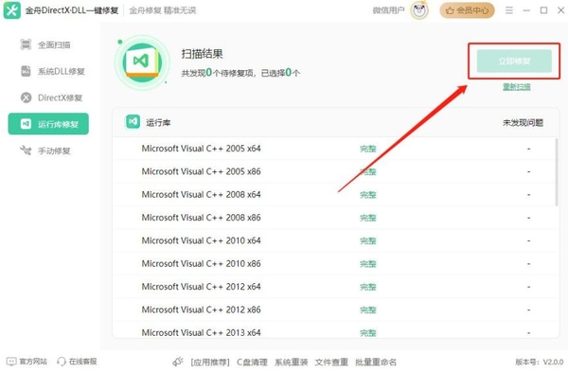The height and width of the screenshot is (372, 568).
Task: Click the 重新扫描 link
Action: [x=517, y=86]
